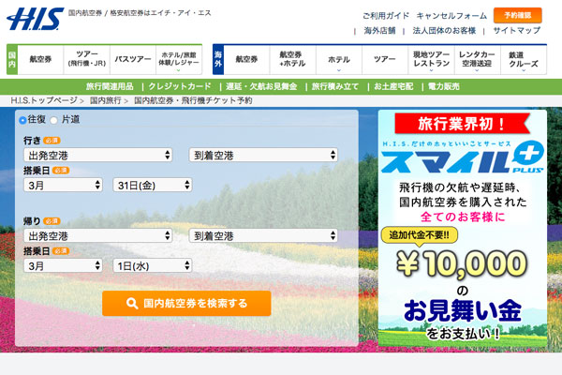Click 海外 blue section label
The image size is (562, 375).
[218, 60]
